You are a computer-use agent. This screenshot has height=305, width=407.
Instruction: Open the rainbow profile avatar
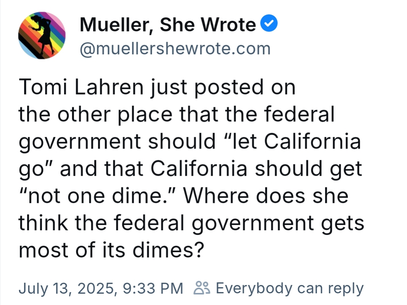(42, 36)
